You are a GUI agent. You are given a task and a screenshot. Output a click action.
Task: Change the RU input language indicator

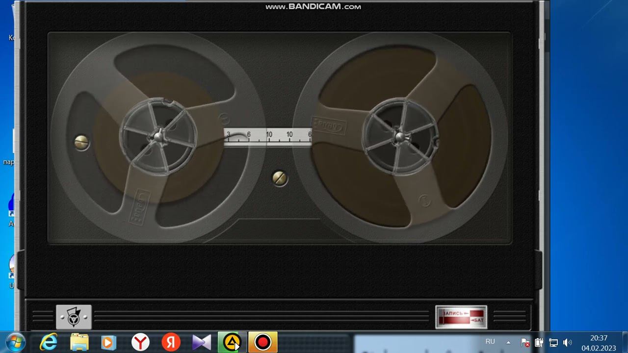pos(490,342)
